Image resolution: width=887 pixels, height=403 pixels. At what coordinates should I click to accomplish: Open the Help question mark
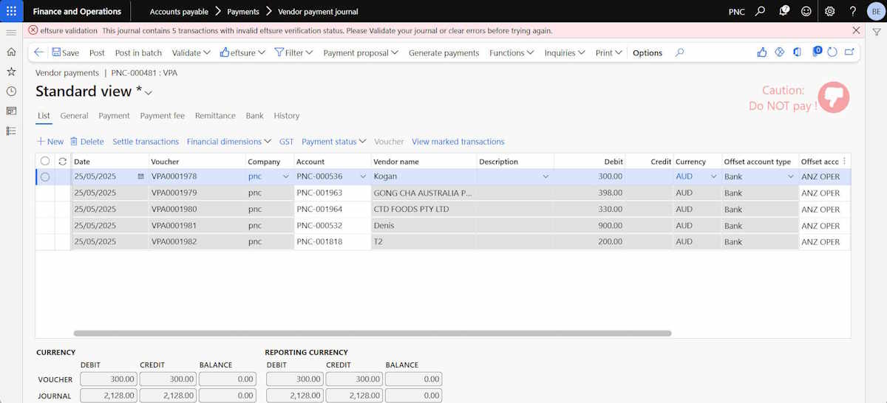852,12
